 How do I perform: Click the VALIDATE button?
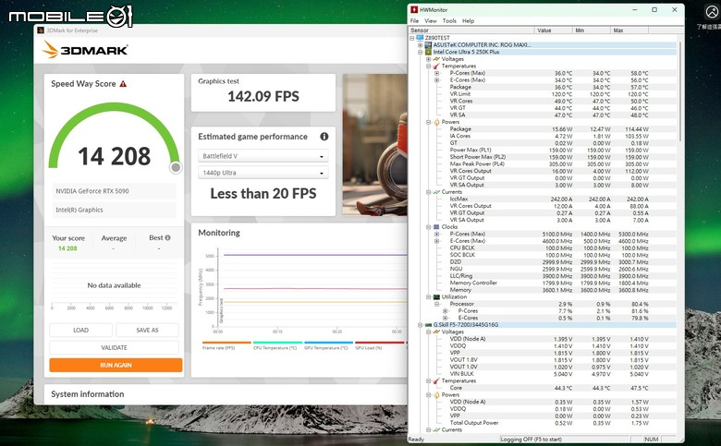114,348
